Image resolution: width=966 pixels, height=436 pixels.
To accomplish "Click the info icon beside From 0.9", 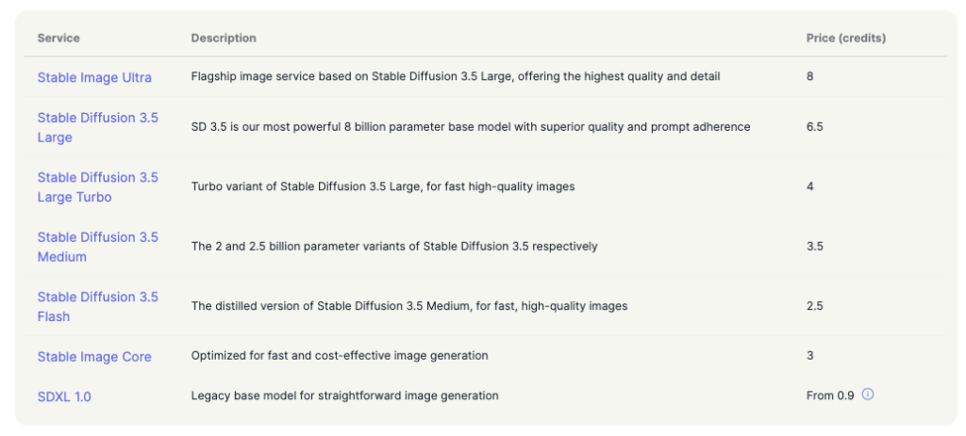I will [868, 395].
